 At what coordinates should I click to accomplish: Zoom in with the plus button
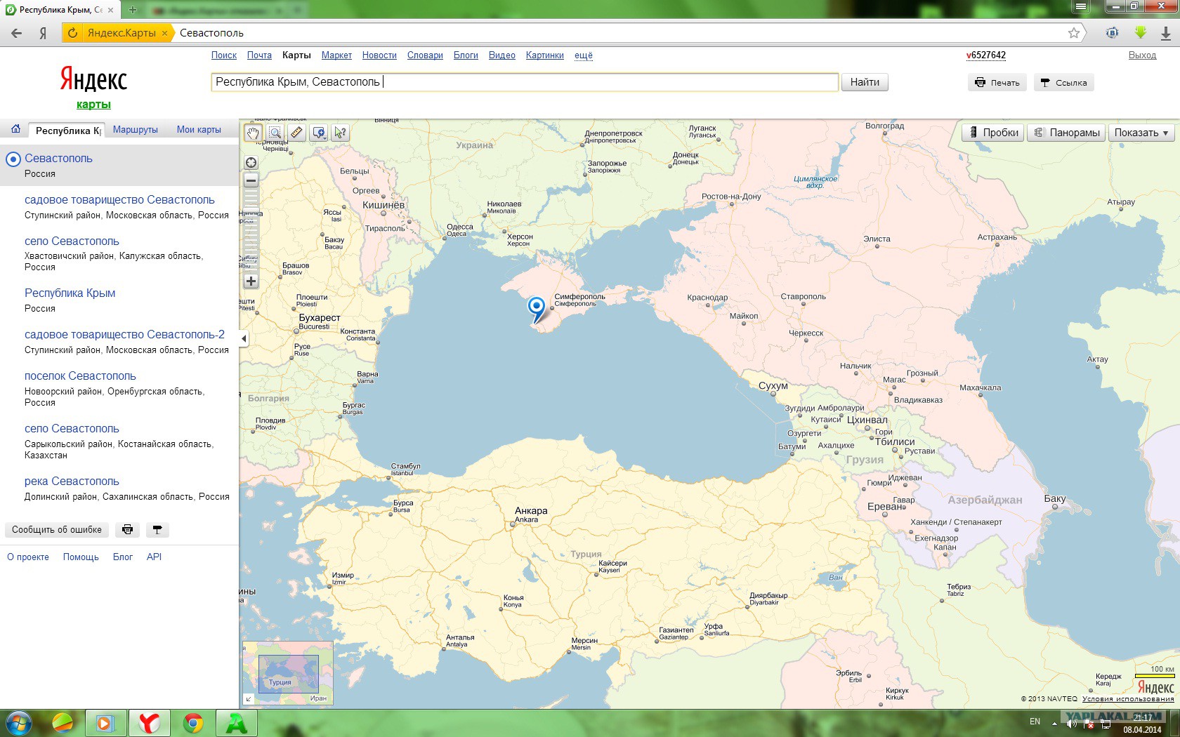[x=251, y=281]
